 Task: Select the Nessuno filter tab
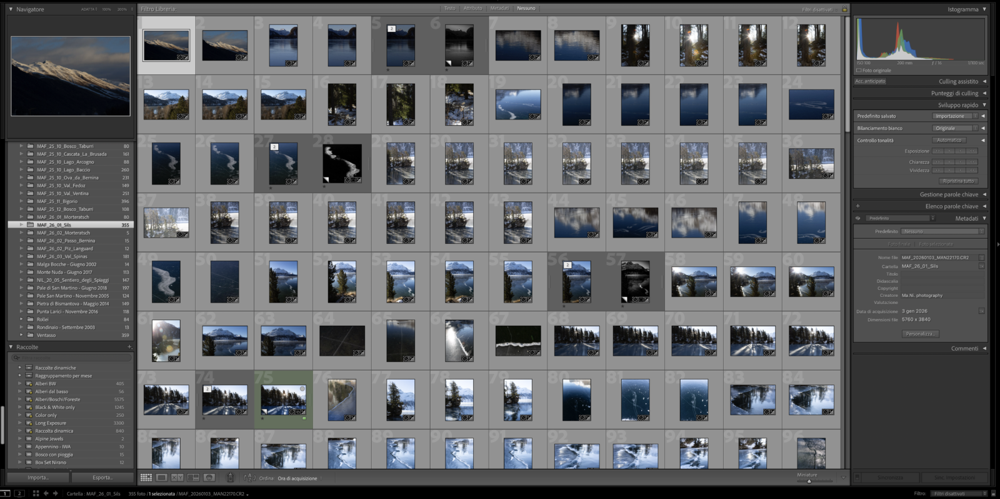click(x=526, y=8)
